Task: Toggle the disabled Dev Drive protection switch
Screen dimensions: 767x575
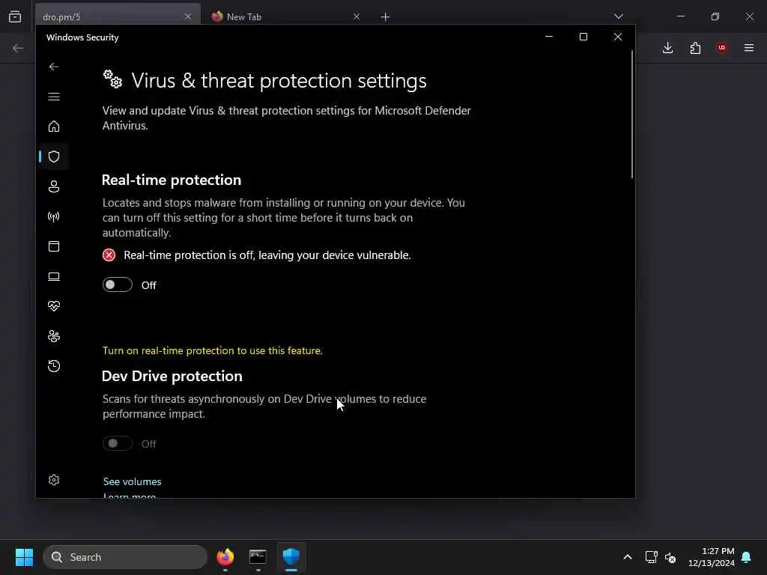Action: (118, 443)
